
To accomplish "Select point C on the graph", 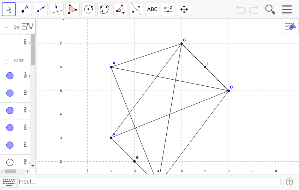I will tap(182, 44).
